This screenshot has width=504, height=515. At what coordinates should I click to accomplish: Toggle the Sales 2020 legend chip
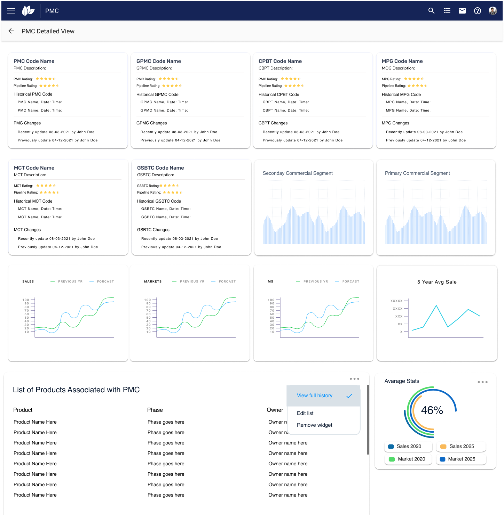pyautogui.click(x=408, y=447)
